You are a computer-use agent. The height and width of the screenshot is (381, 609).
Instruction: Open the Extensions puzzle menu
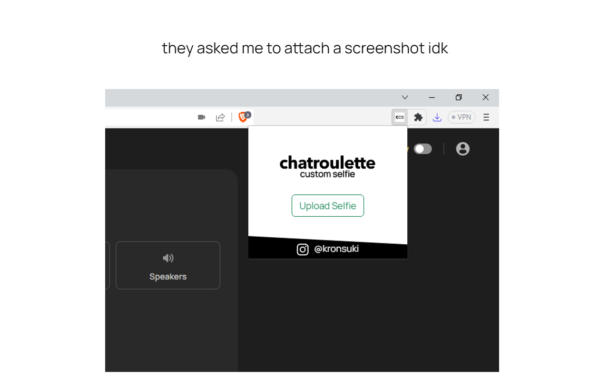click(418, 117)
